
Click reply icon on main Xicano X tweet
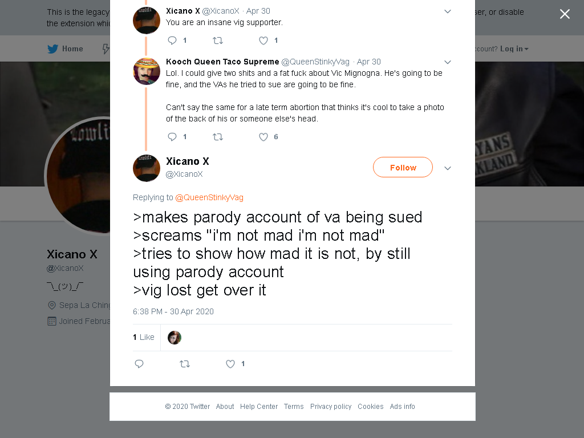click(x=139, y=364)
